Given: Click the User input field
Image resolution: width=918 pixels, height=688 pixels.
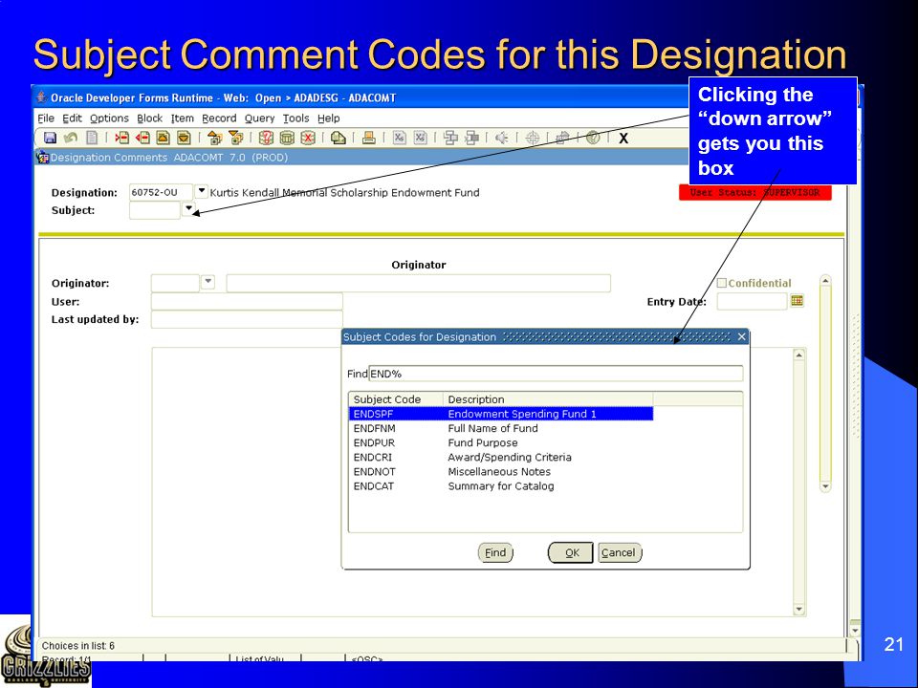Looking at the screenshot, I should click(247, 301).
